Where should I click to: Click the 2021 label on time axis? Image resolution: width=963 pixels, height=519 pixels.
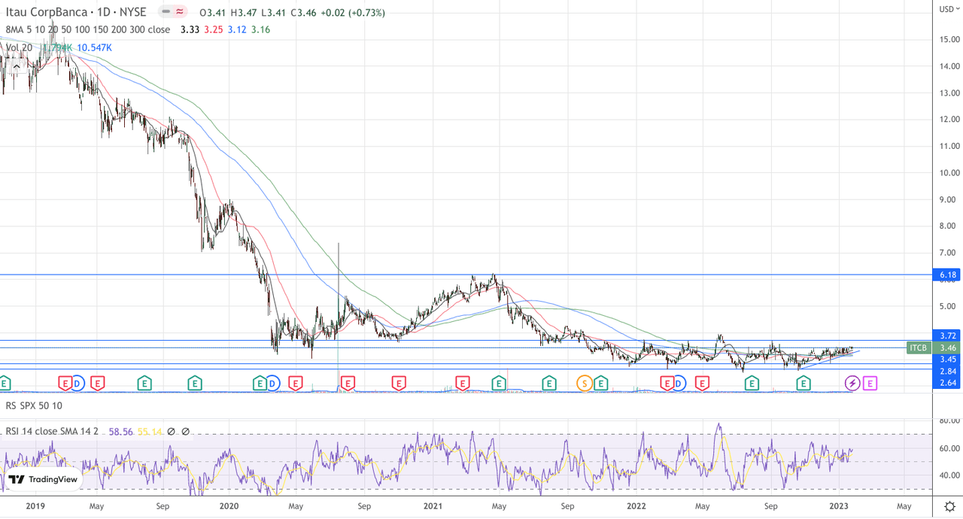click(432, 506)
